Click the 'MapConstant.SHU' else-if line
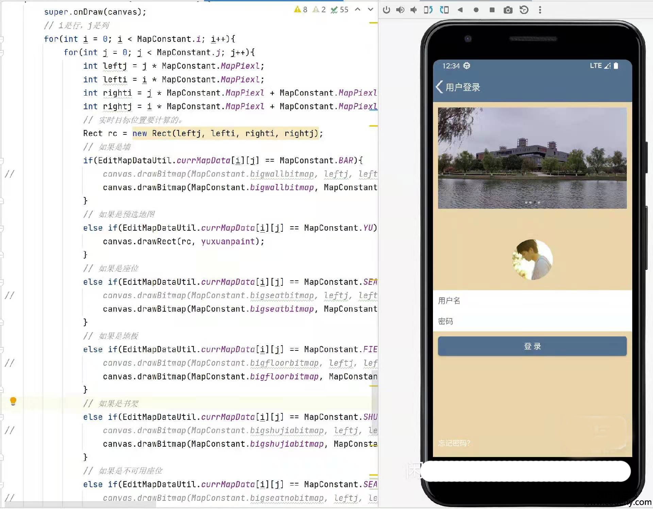This screenshot has width=653, height=509. point(230,417)
